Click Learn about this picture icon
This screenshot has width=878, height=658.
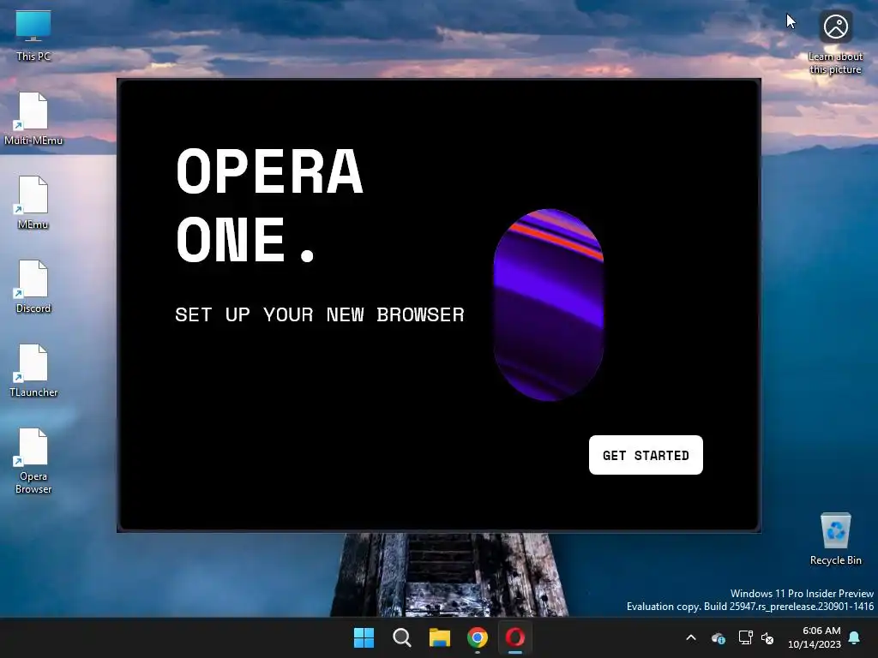(x=835, y=43)
